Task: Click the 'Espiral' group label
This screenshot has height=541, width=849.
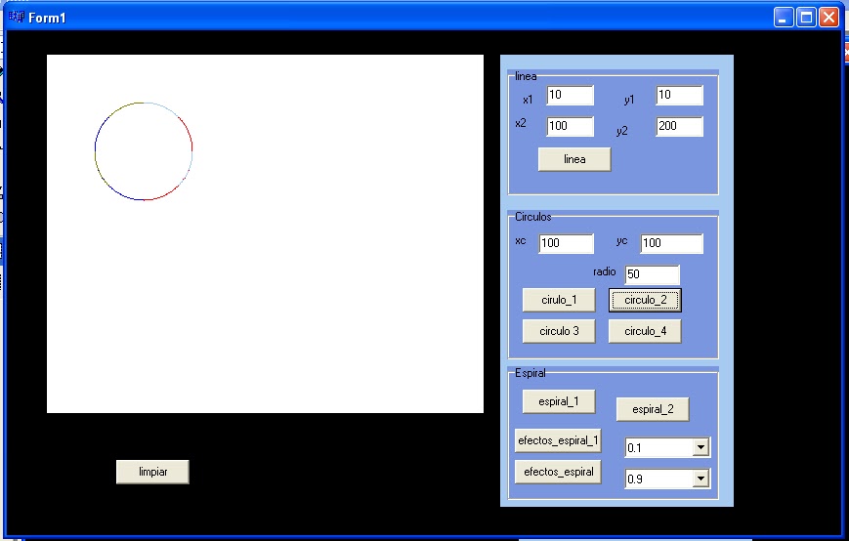Action: [531, 373]
